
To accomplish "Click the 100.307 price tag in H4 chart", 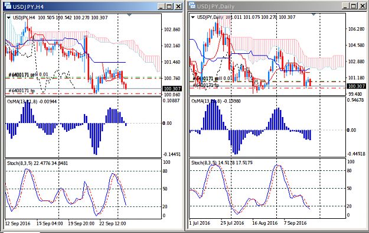I will tap(172, 89).
